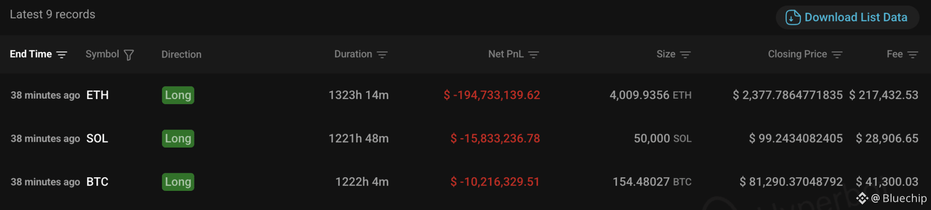Click the Long badge on SOL row
This screenshot has height=210, width=931.
178,138
